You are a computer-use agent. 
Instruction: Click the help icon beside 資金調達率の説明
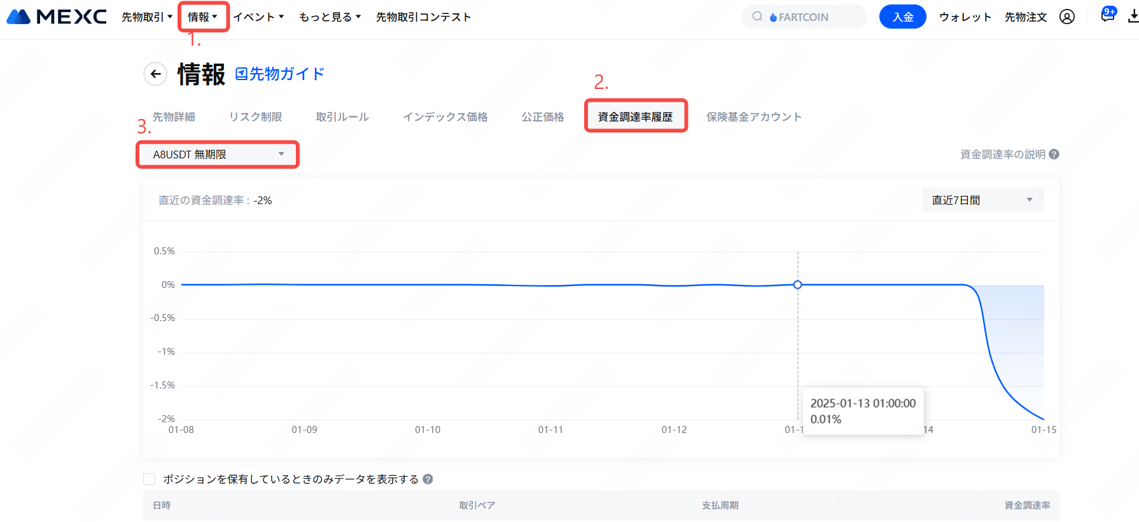coord(1054,155)
